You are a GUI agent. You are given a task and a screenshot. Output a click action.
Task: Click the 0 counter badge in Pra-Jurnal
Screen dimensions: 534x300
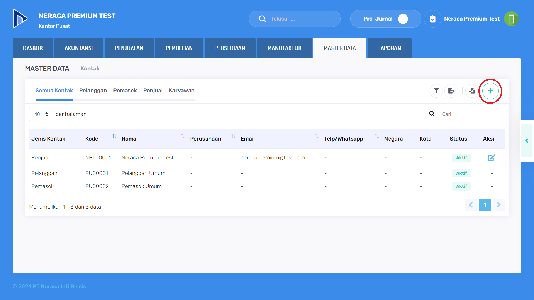click(403, 19)
